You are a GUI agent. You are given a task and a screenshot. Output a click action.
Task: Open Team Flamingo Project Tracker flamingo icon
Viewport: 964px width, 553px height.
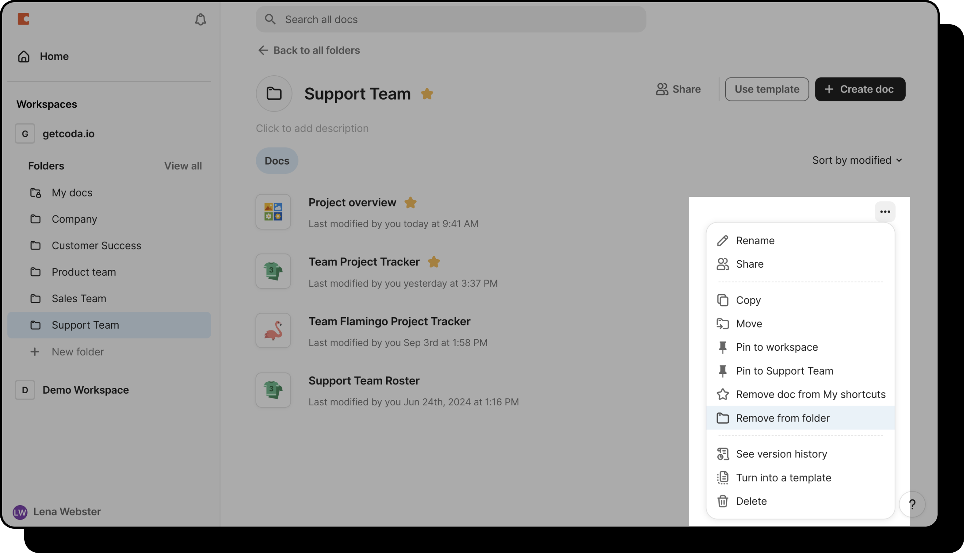pyautogui.click(x=273, y=331)
